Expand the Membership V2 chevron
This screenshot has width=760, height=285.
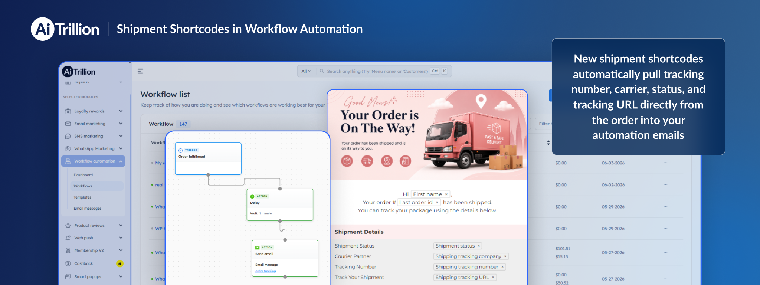(121, 250)
